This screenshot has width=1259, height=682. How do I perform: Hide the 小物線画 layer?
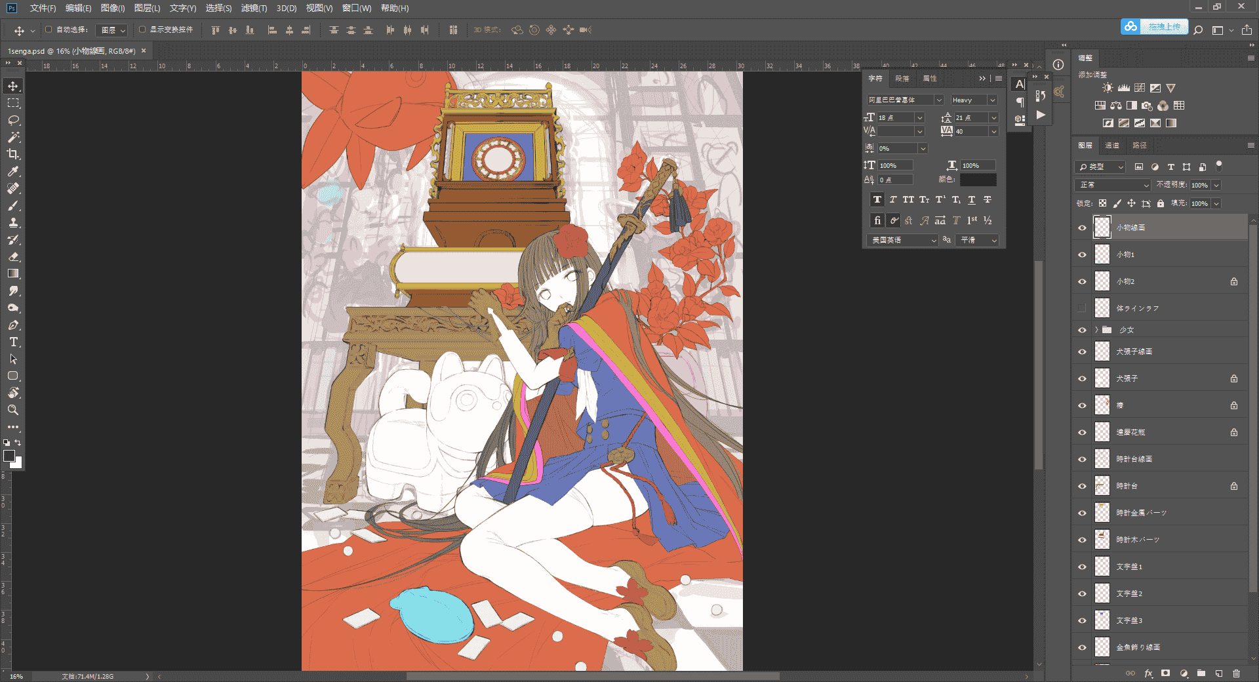[x=1082, y=228]
